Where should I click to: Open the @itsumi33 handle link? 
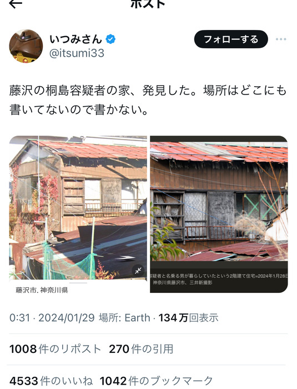(x=77, y=53)
